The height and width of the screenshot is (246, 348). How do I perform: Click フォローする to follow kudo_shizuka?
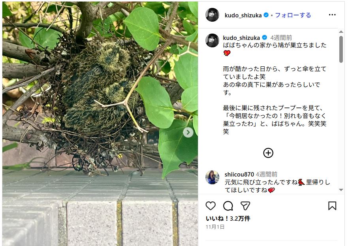click(293, 15)
